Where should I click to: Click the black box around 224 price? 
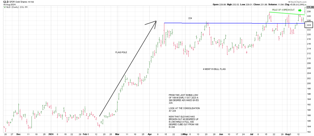309,25
